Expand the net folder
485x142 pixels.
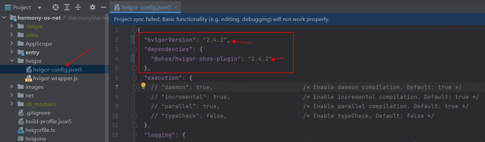coord(12,95)
